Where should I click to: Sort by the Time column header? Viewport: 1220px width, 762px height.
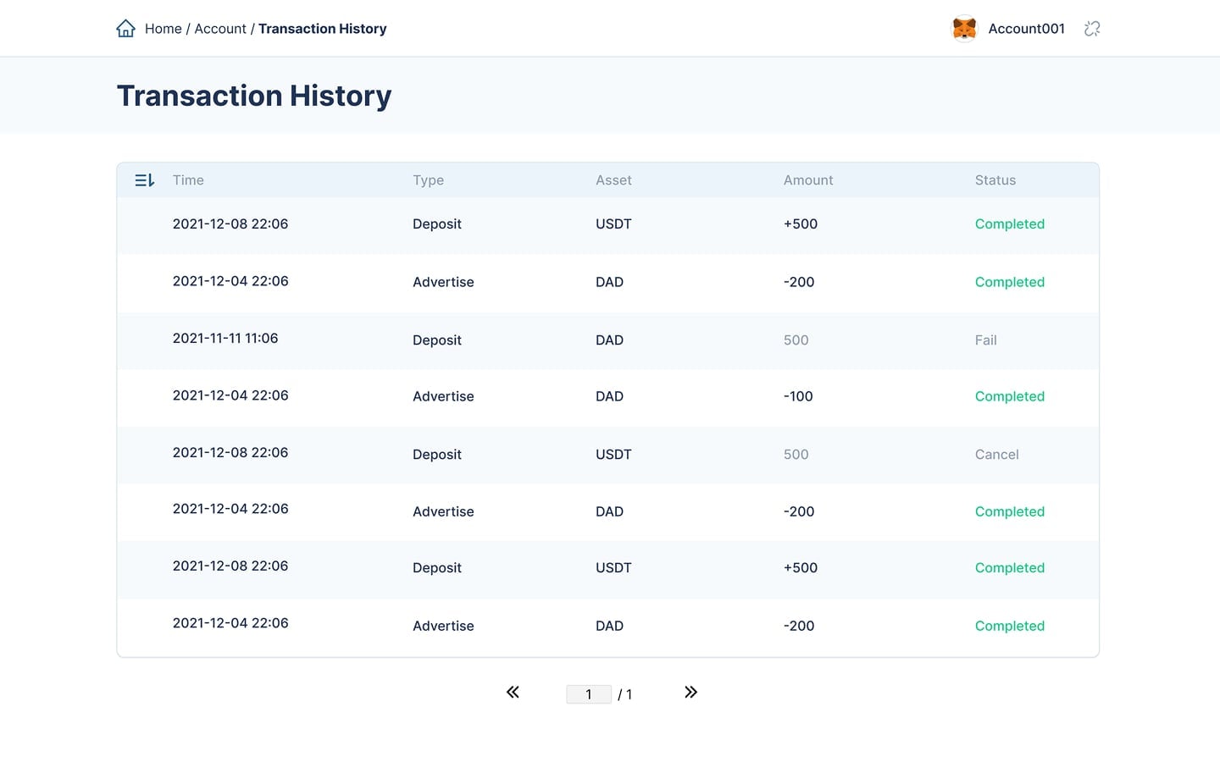pos(188,180)
